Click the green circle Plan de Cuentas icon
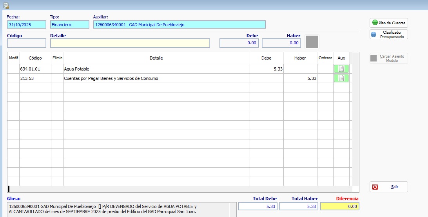This screenshot has height=217, width=428. pyautogui.click(x=375, y=23)
